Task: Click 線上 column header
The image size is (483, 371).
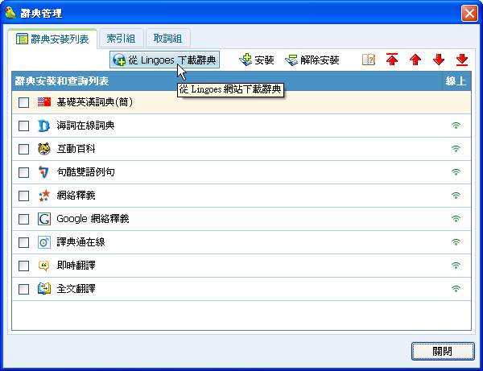Action: coord(456,81)
